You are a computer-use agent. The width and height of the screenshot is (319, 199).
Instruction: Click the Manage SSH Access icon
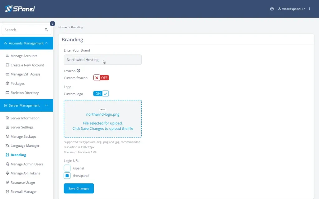[x=7, y=74]
